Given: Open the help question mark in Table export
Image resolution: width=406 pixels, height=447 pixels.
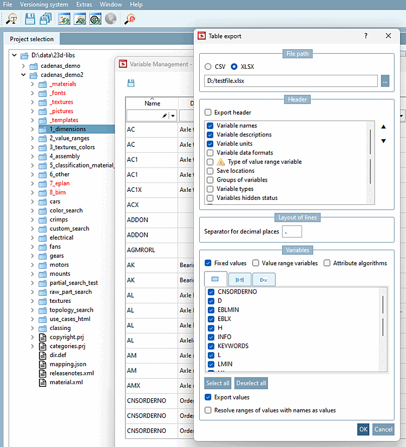Looking at the screenshot, I should (x=366, y=36).
